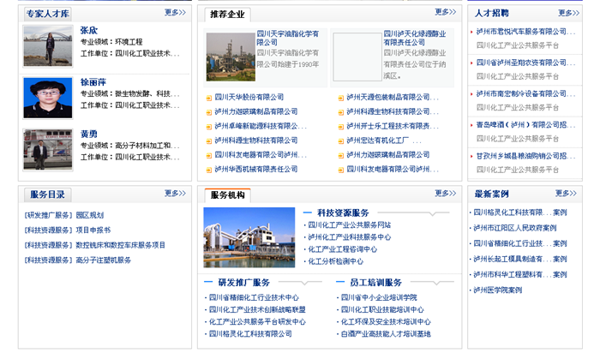Open 化工分析检测中心 service link

pyautogui.click(x=335, y=261)
